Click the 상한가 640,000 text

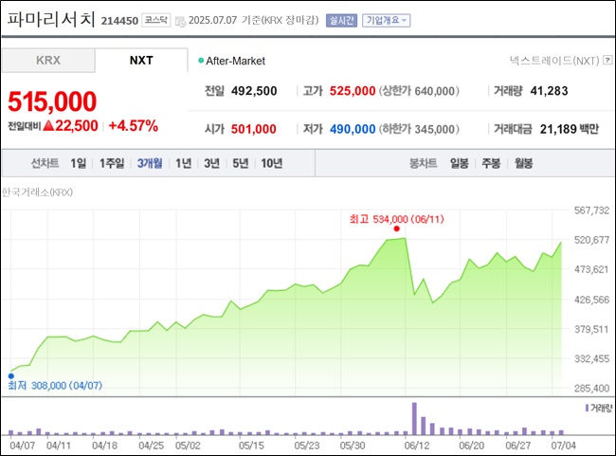click(x=419, y=91)
